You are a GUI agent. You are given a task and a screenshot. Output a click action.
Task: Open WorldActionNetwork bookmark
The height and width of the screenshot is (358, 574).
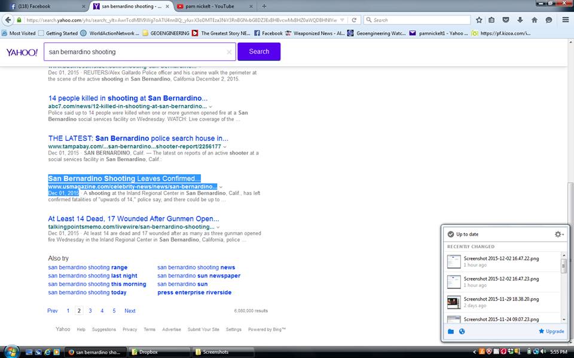[109, 33]
